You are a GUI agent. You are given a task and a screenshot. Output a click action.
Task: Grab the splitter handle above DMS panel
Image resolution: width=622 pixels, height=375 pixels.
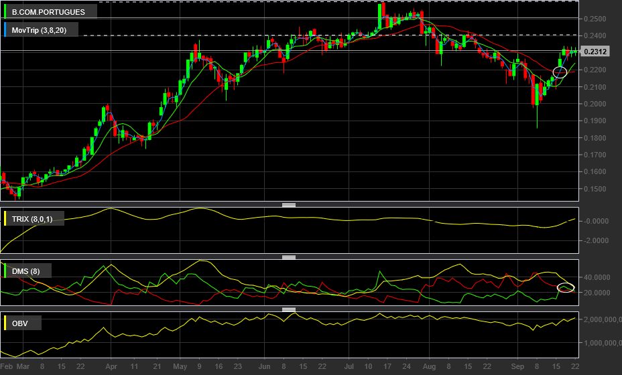click(x=289, y=257)
